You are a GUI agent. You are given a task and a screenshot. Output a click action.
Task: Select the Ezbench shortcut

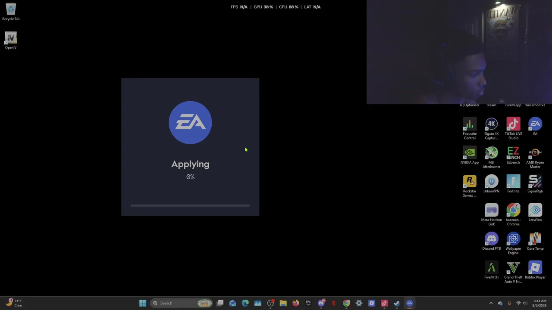click(x=513, y=156)
